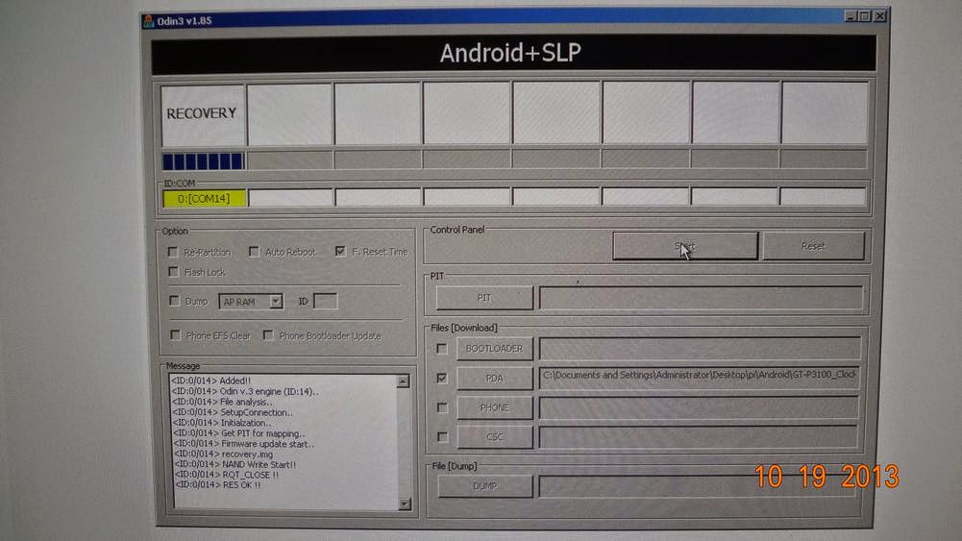The height and width of the screenshot is (541, 962).
Task: Check the BOOTLOADER file checkbox
Action: (x=441, y=349)
